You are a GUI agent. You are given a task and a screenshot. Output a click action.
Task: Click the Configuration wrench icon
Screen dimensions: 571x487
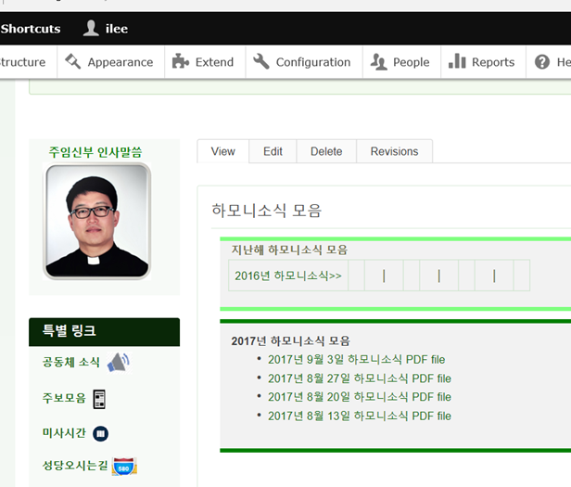point(261,62)
